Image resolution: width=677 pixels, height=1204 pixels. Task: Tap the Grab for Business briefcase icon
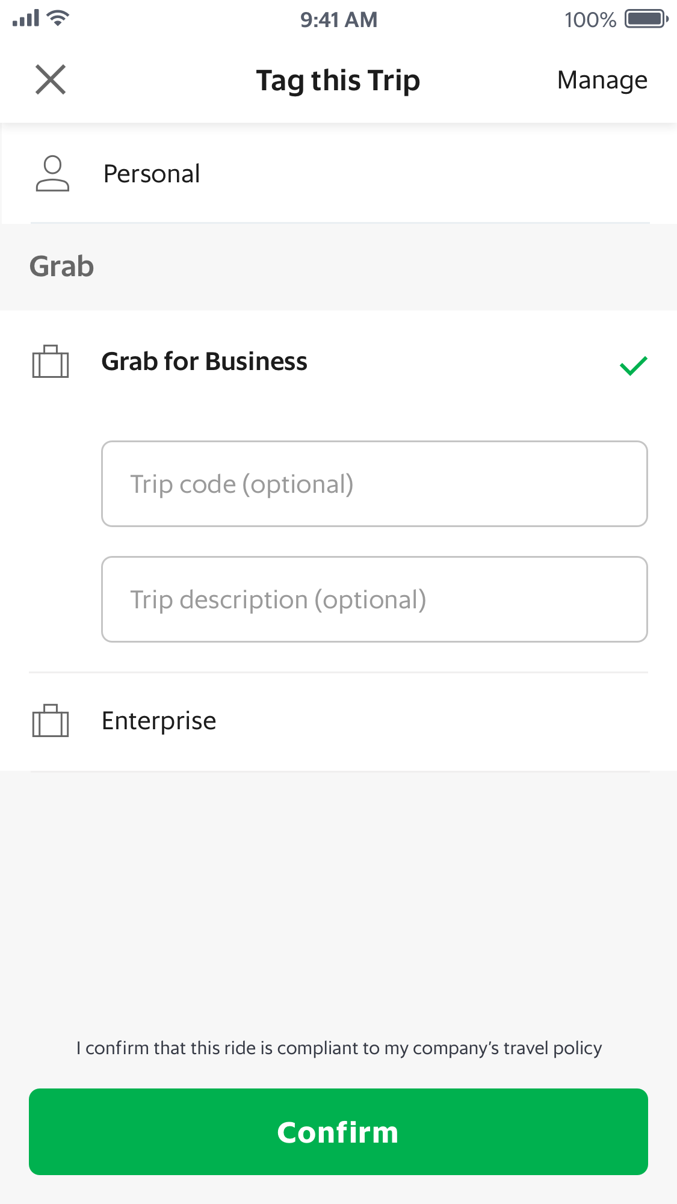[51, 362]
